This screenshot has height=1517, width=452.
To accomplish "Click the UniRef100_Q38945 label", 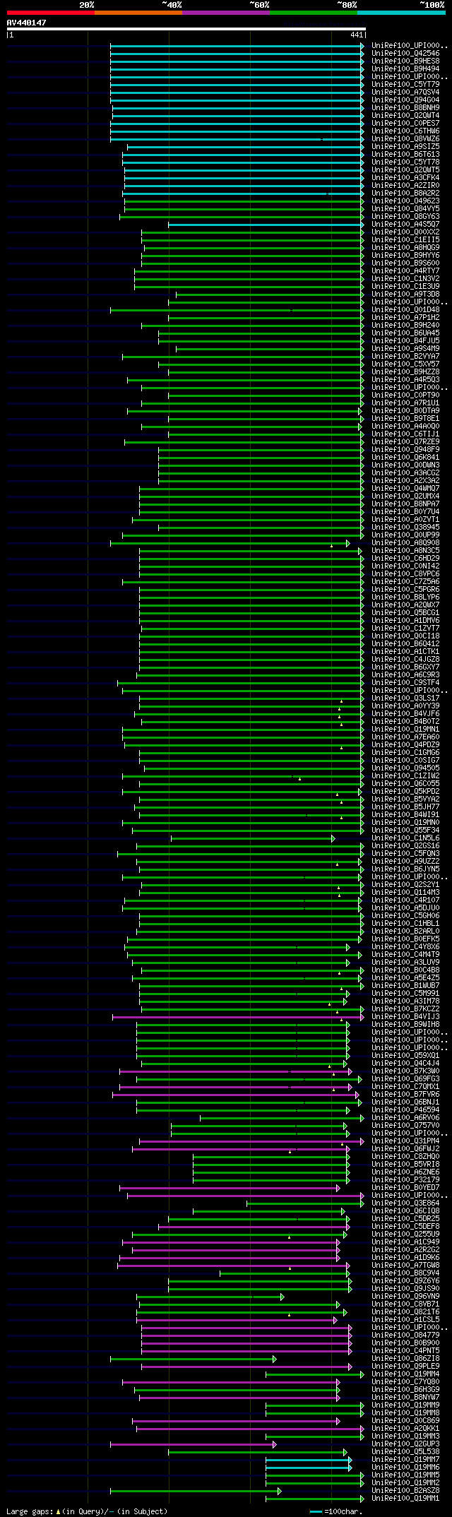I will coord(405,527).
